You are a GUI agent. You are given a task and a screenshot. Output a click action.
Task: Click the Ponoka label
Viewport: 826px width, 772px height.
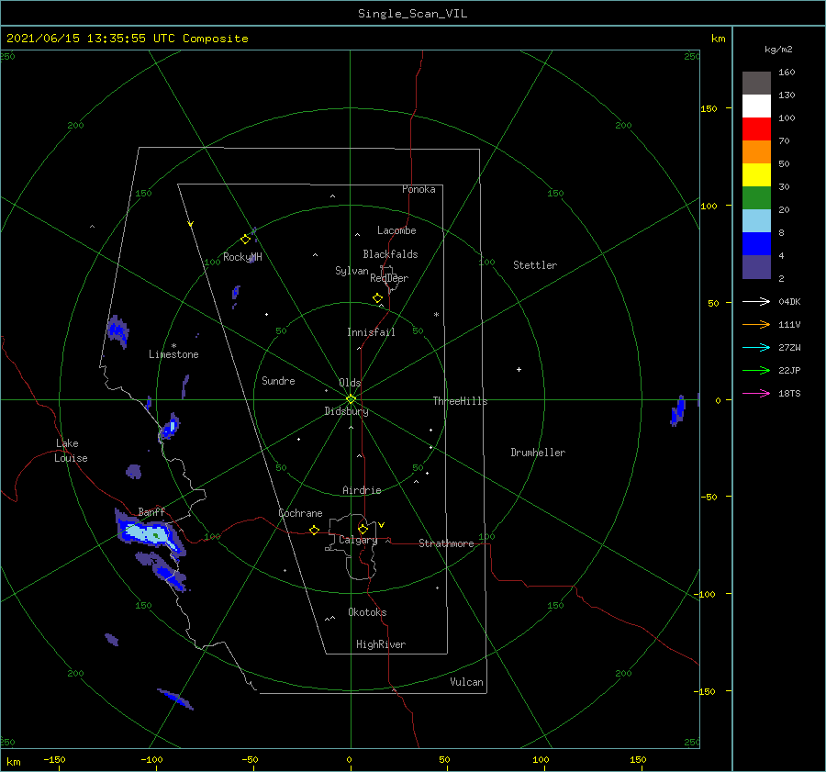click(x=419, y=189)
